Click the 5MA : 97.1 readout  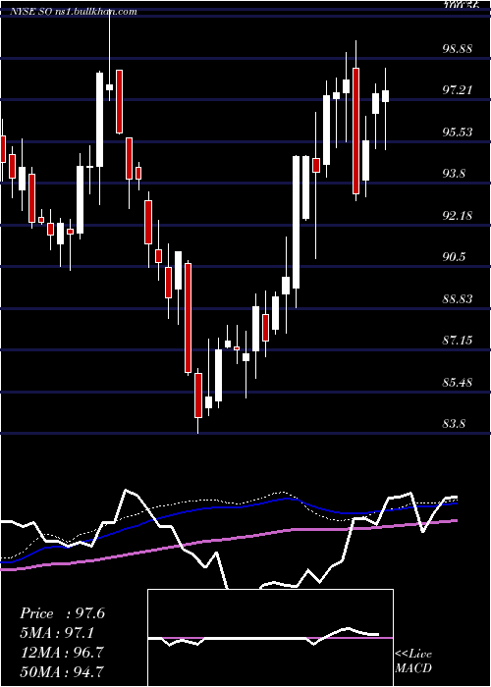tap(57, 633)
